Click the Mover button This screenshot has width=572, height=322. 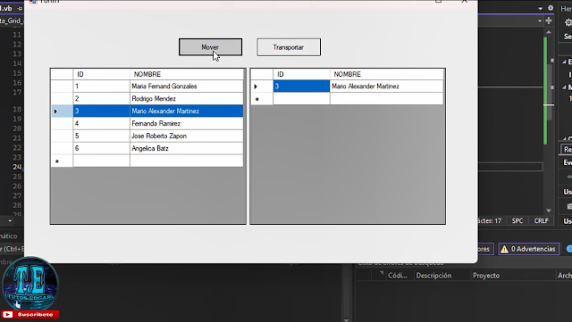[210, 47]
